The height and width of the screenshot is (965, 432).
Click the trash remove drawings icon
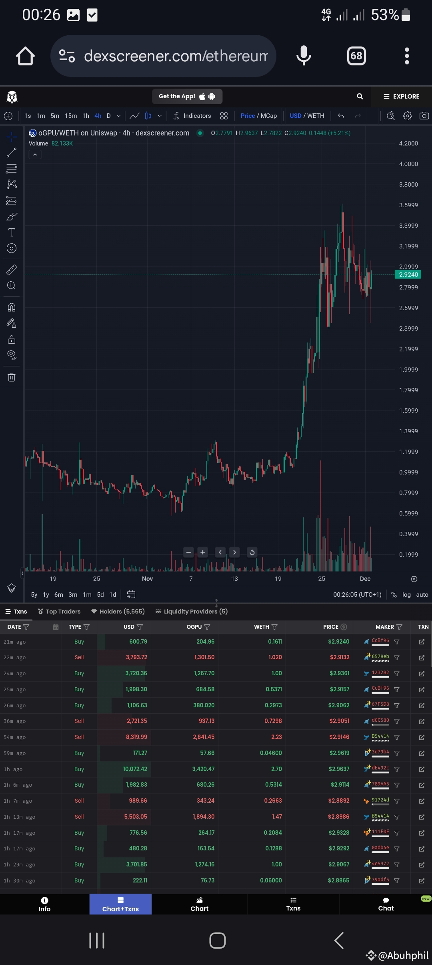coord(12,377)
